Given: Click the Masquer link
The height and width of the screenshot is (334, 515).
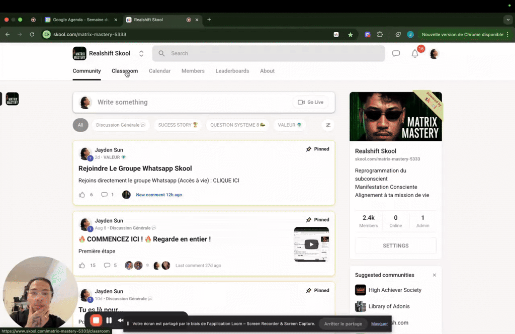Looking at the screenshot, I should (x=379, y=324).
